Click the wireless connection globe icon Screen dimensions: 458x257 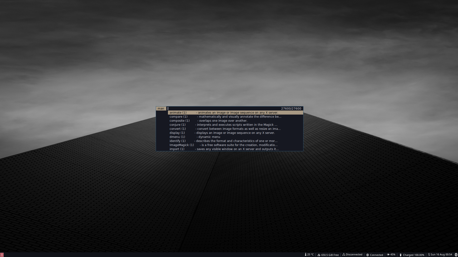pyautogui.click(x=367, y=255)
